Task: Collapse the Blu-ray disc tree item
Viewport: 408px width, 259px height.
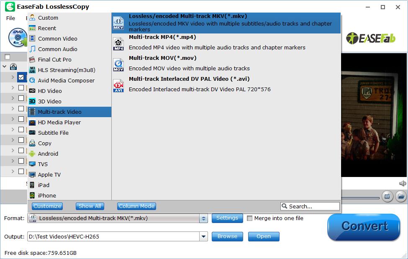Action: pyautogui.click(x=3, y=67)
